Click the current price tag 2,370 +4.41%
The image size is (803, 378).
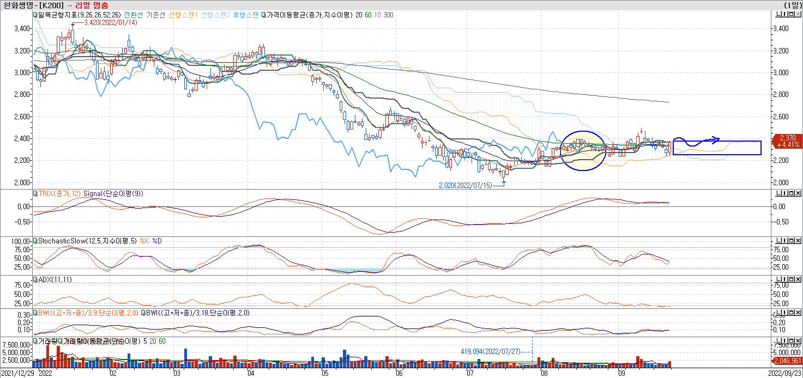pos(788,141)
